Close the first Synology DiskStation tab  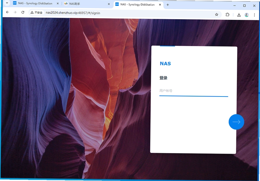(x=58, y=4)
